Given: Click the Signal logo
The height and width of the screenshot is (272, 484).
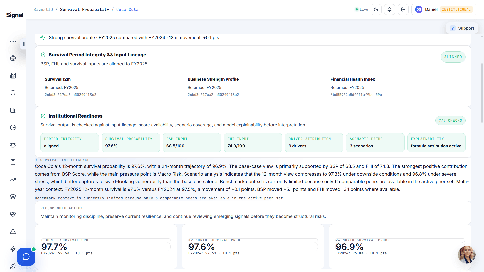Looking at the screenshot, I should tap(14, 15).
